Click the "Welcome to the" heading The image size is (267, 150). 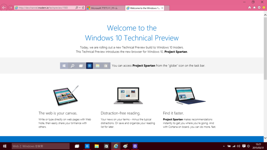point(132,28)
